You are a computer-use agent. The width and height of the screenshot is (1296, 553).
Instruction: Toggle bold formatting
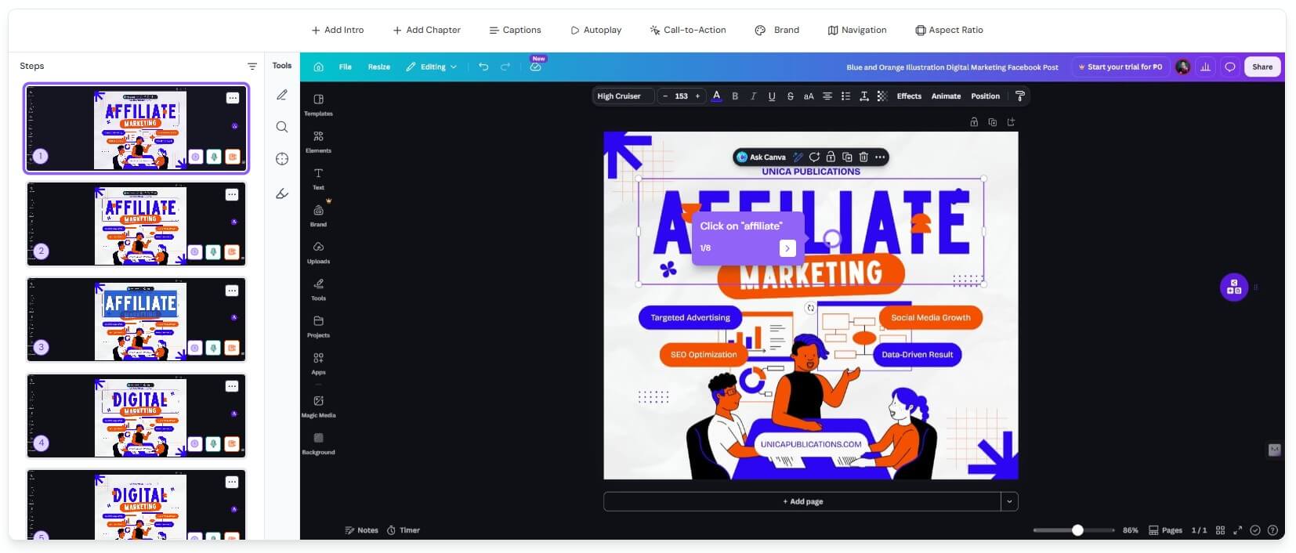[x=735, y=96]
